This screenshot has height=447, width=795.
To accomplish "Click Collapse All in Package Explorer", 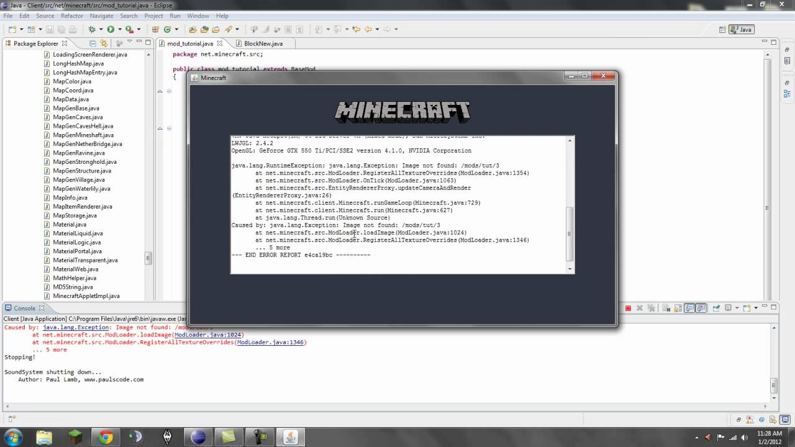I will point(93,43).
